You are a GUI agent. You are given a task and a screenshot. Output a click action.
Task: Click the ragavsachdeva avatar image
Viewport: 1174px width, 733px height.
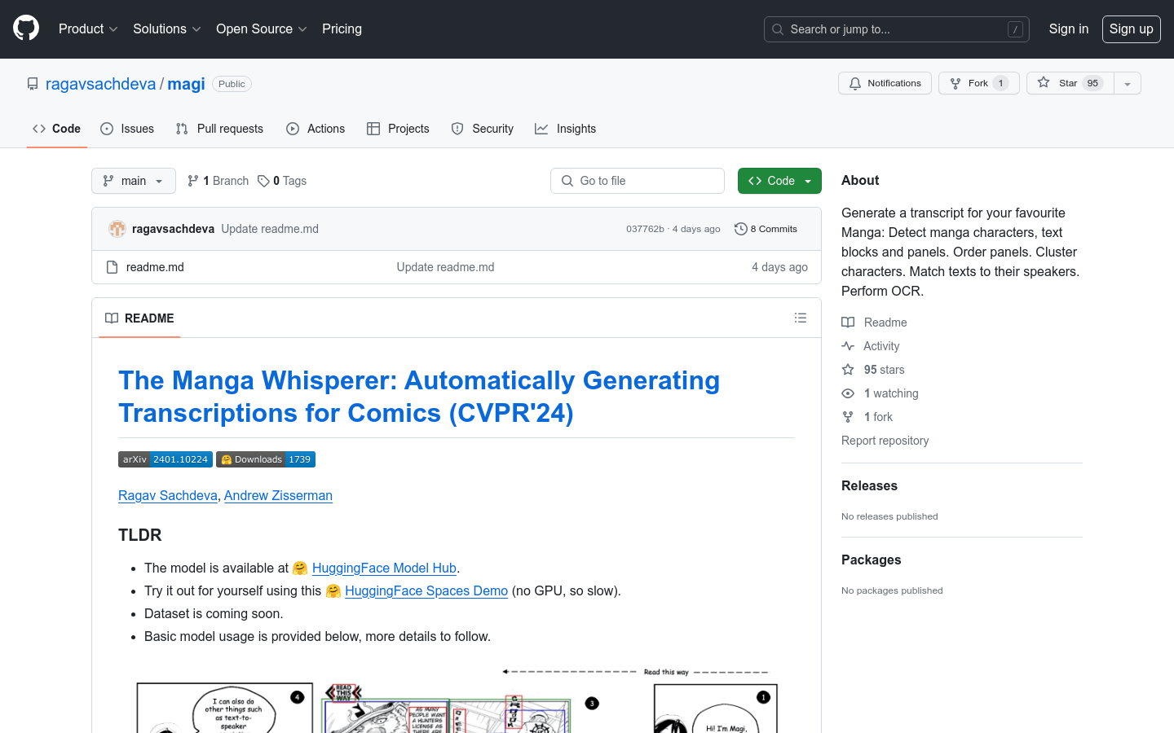[117, 229]
